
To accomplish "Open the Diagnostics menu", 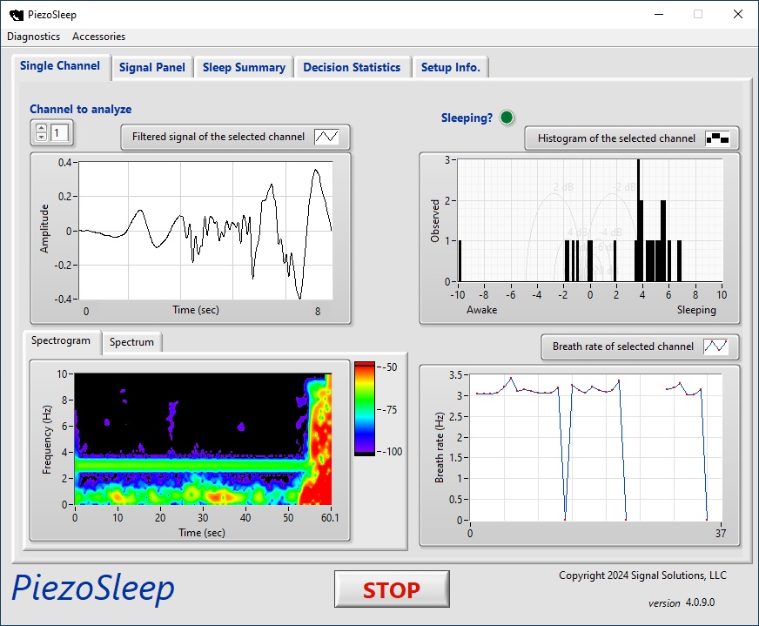I will tap(34, 37).
